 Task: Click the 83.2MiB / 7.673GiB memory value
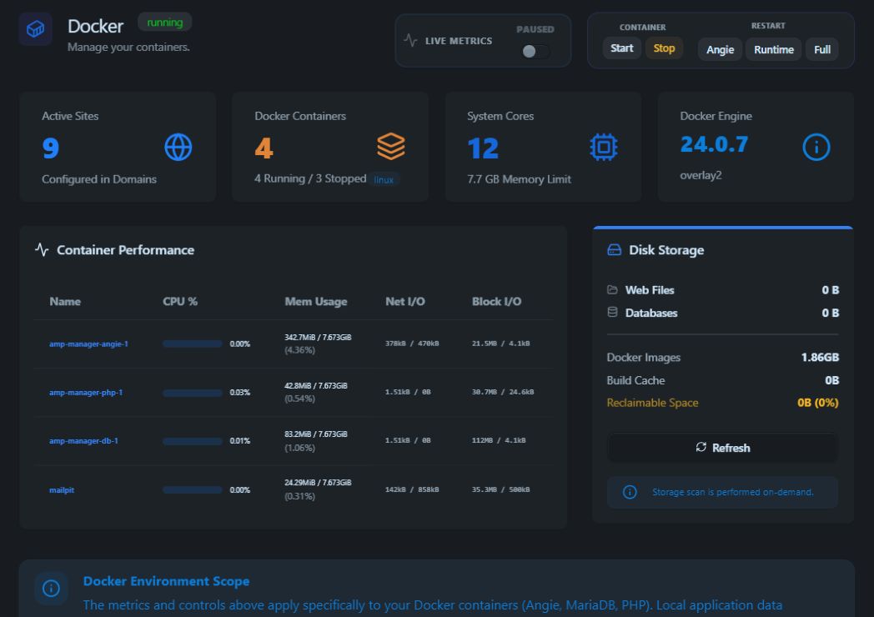point(315,434)
